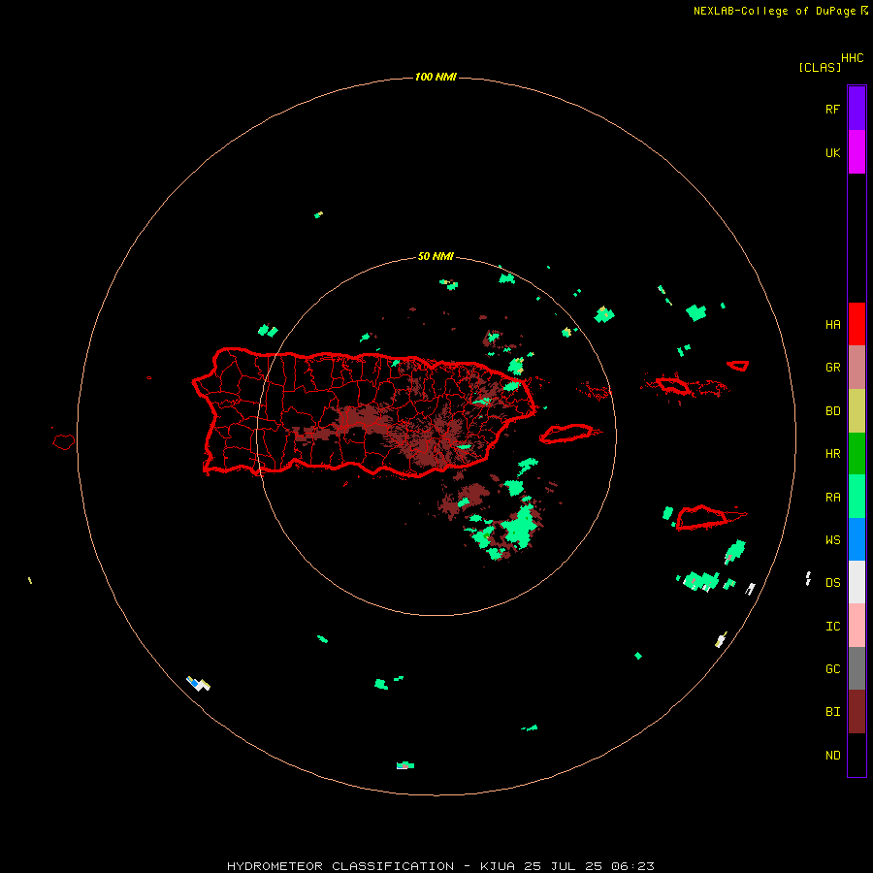
Task: Select the IC light pink legend swatch
Action: point(857,626)
